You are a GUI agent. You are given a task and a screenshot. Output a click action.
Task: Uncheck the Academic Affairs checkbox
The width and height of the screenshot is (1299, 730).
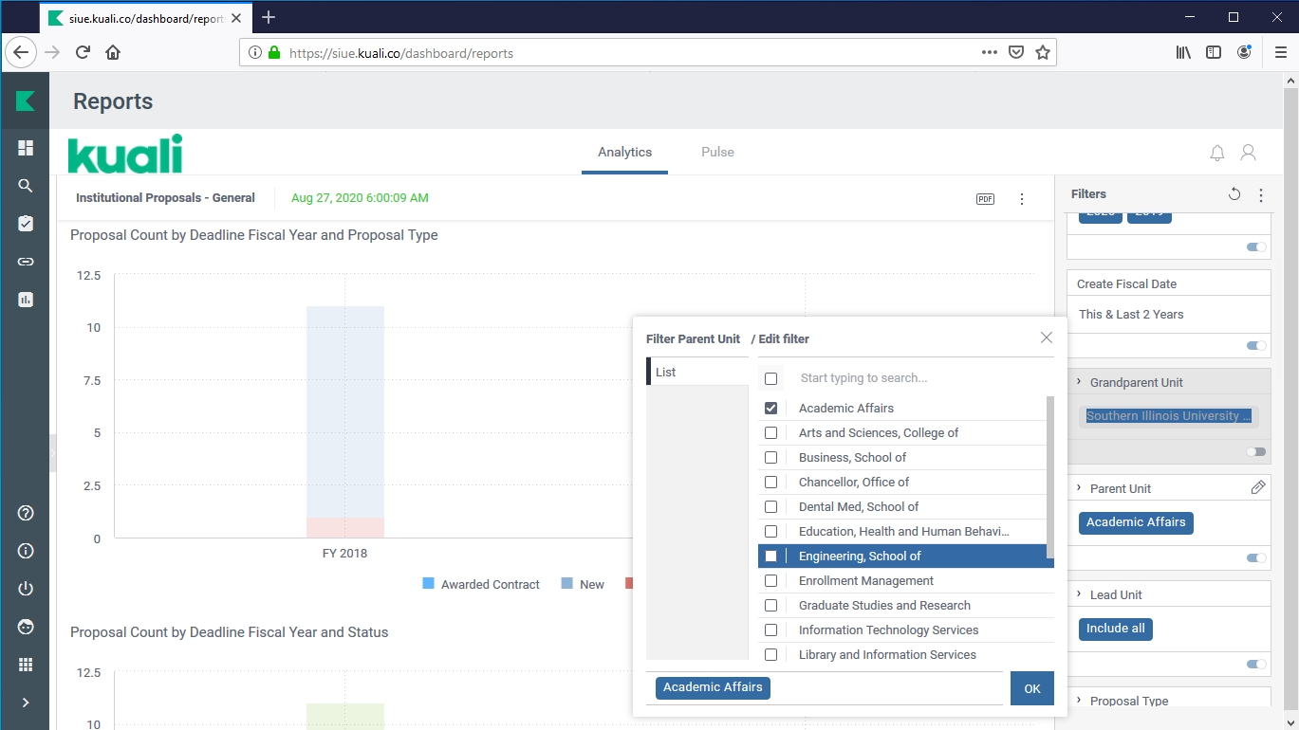(x=770, y=409)
